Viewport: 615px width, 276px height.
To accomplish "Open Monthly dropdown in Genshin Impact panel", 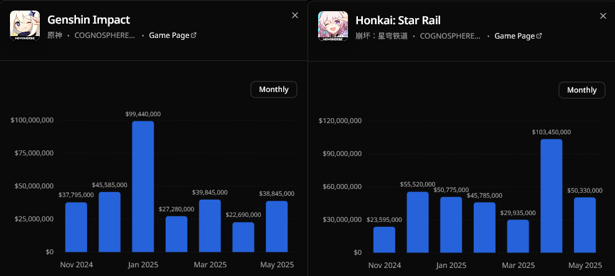I will point(274,90).
